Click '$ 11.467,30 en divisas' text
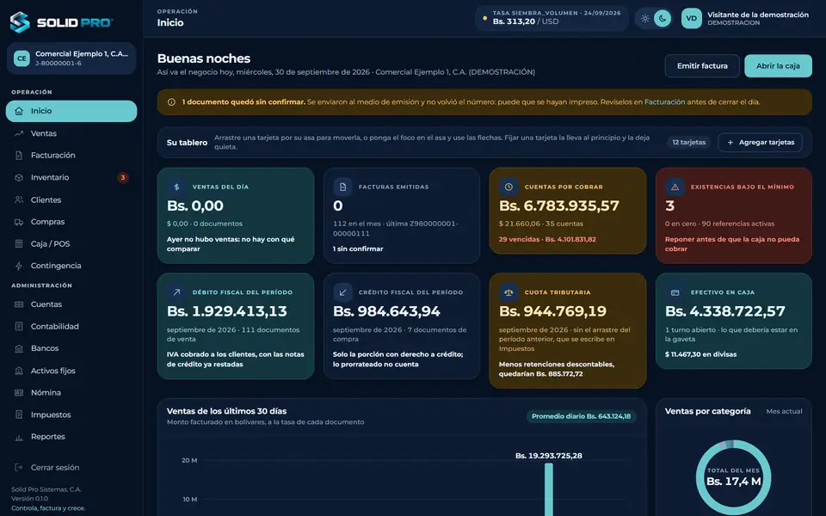 click(700, 354)
